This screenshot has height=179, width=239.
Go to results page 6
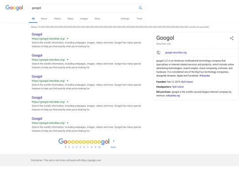(84, 147)
